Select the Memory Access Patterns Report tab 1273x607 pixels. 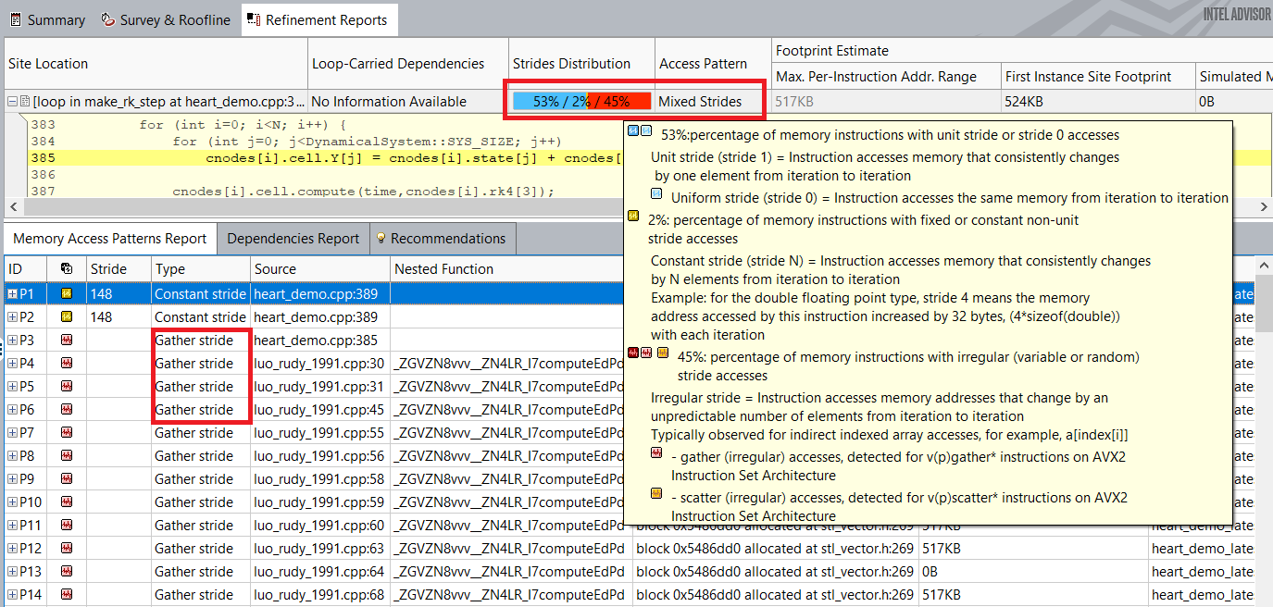pyautogui.click(x=109, y=239)
